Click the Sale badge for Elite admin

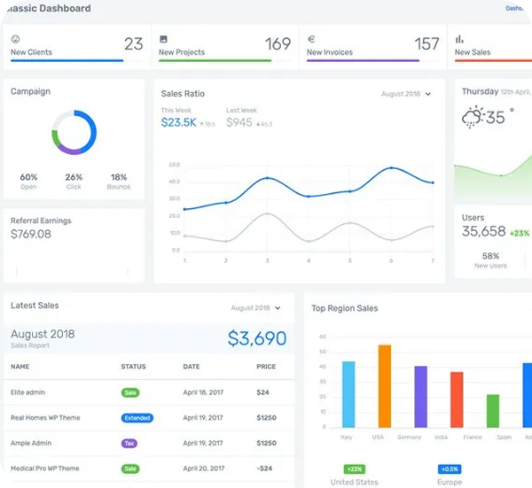pyautogui.click(x=129, y=391)
